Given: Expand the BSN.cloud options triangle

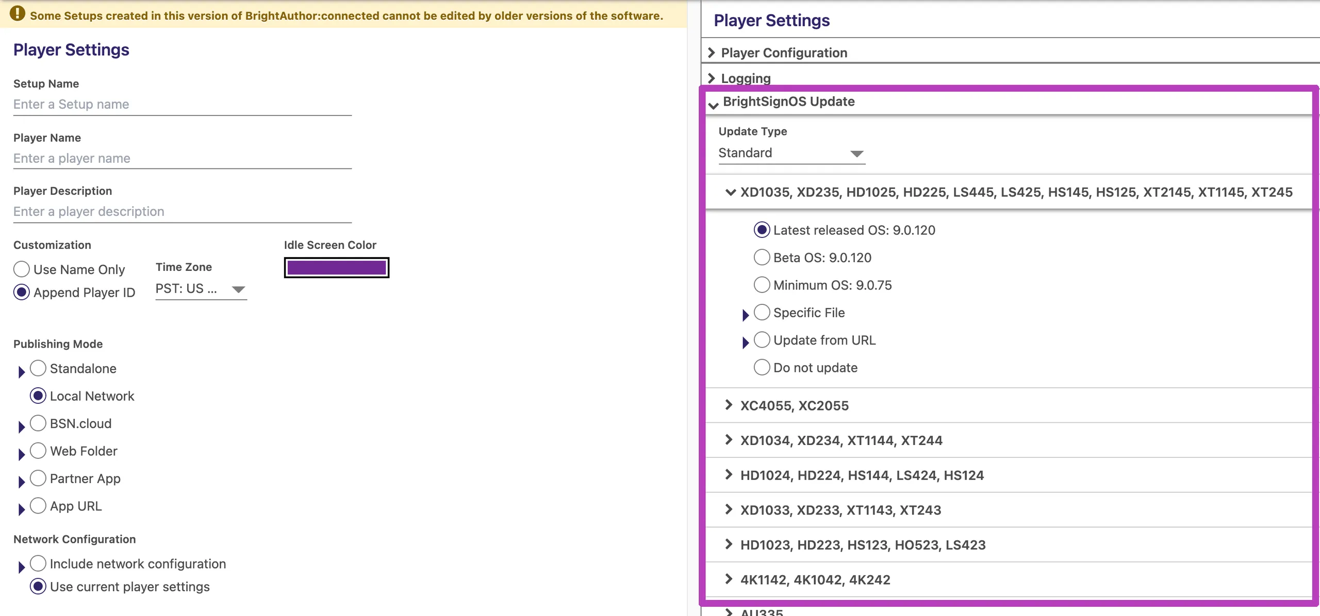Looking at the screenshot, I should [x=22, y=427].
